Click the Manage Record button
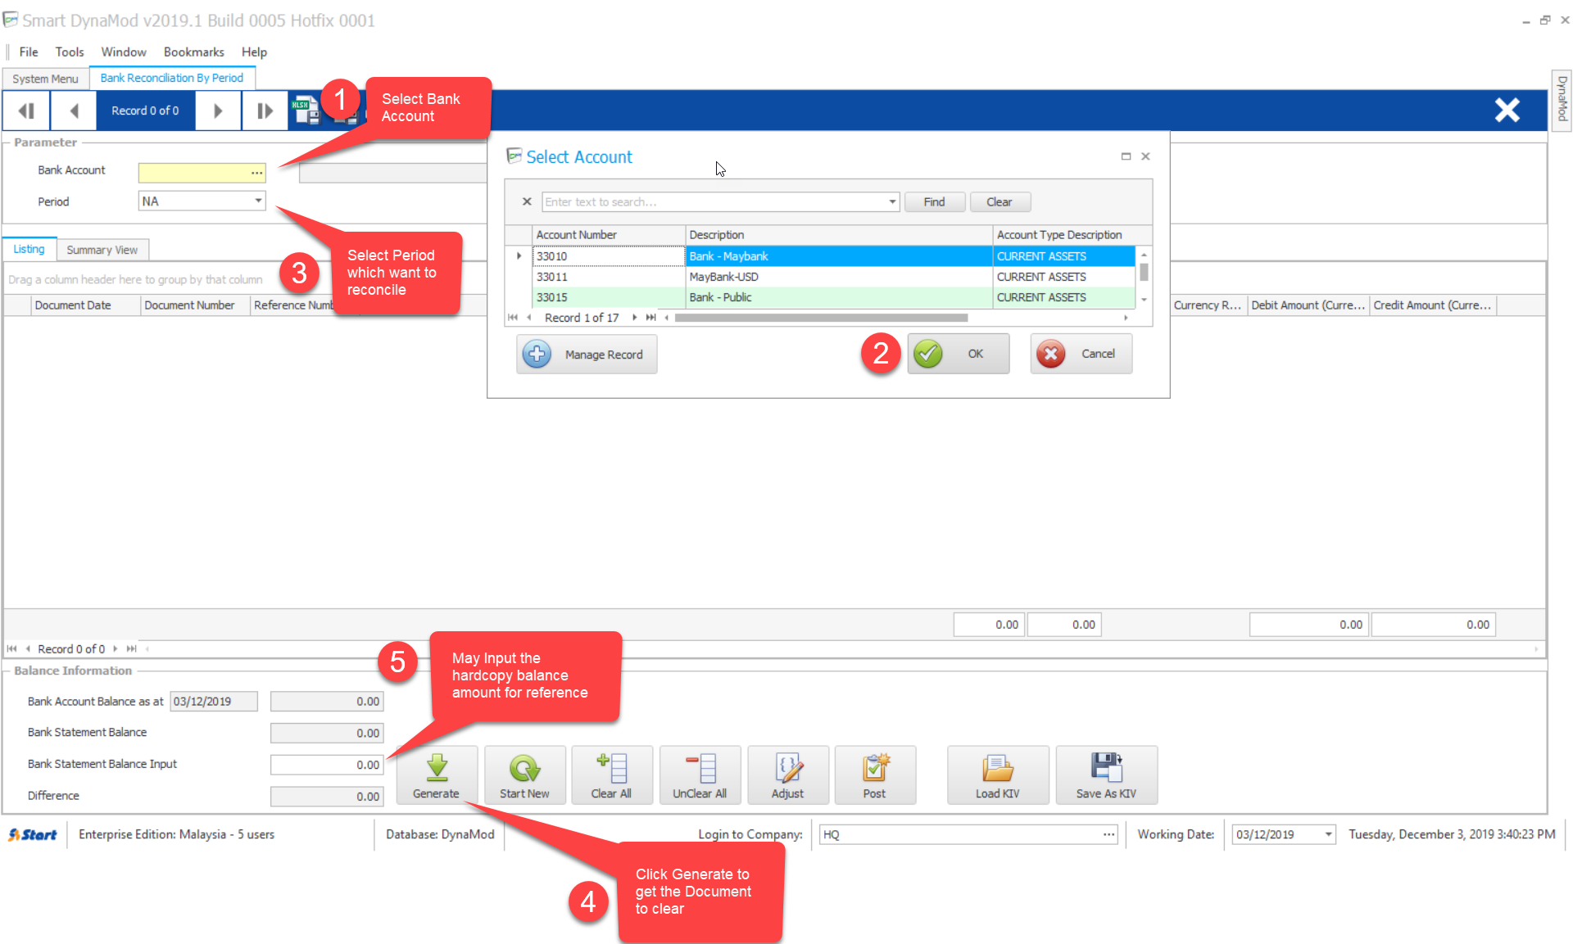The width and height of the screenshot is (1573, 944). tap(587, 355)
